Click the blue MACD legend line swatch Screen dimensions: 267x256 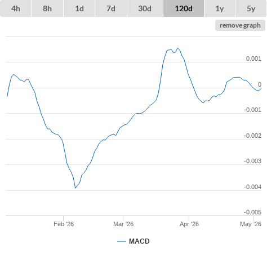pyautogui.click(x=122, y=241)
